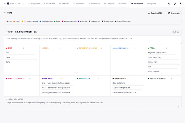Click the back arrow beside project name baha
The width and height of the screenshot is (185, 123).
pyautogui.click(x=5, y=13)
